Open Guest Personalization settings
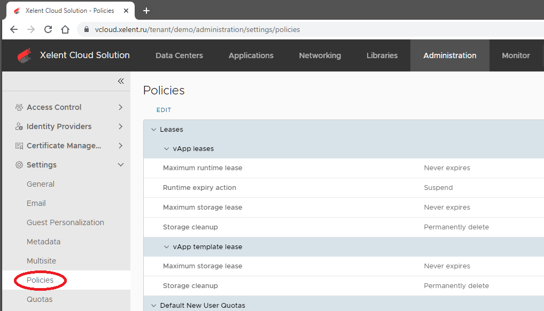This screenshot has width=544, height=311. click(65, 222)
